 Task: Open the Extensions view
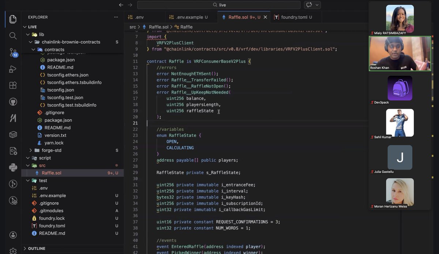13,85
